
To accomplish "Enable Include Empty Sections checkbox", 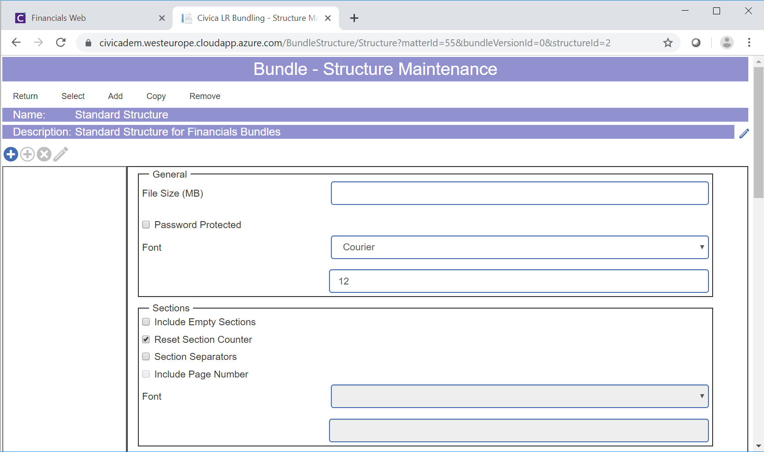I will click(146, 322).
